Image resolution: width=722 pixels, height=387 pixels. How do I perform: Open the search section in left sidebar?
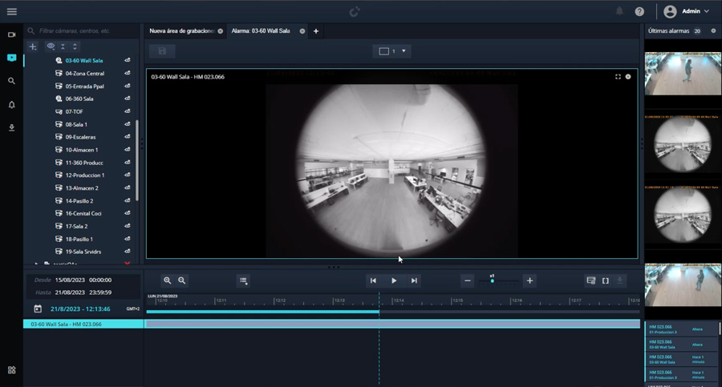pos(11,81)
